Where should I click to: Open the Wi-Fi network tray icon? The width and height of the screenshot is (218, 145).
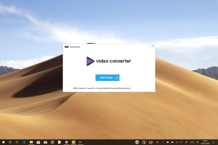pos(177,142)
